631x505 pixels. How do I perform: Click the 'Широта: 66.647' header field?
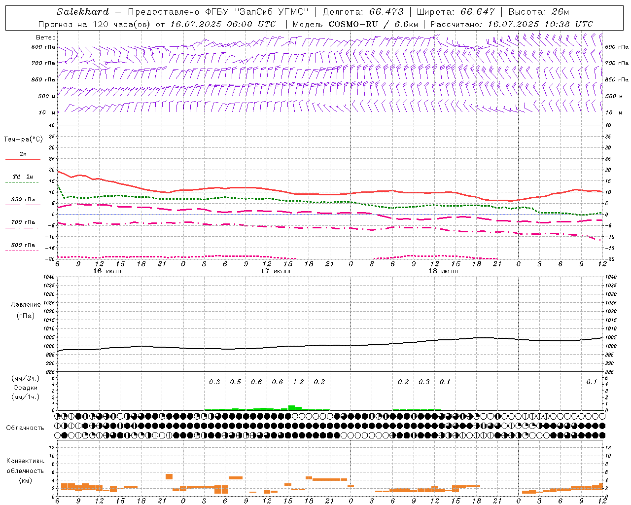[456, 11]
